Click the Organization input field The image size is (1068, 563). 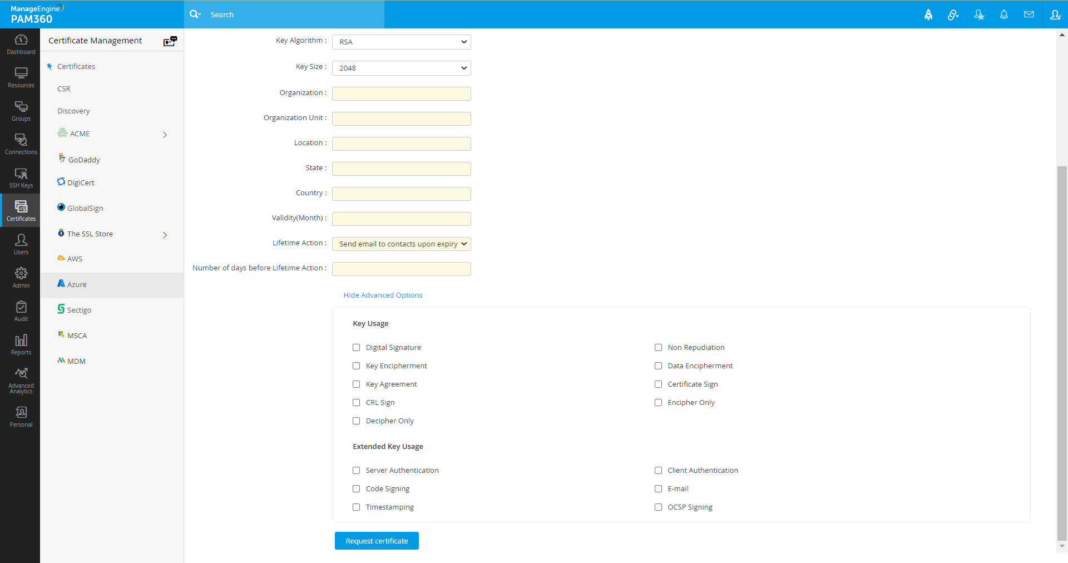402,93
